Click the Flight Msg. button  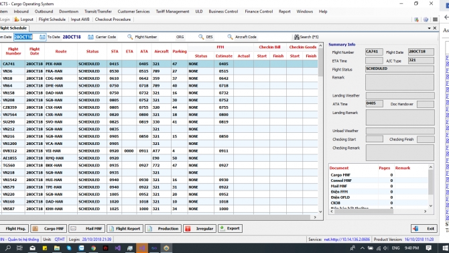click(14, 229)
